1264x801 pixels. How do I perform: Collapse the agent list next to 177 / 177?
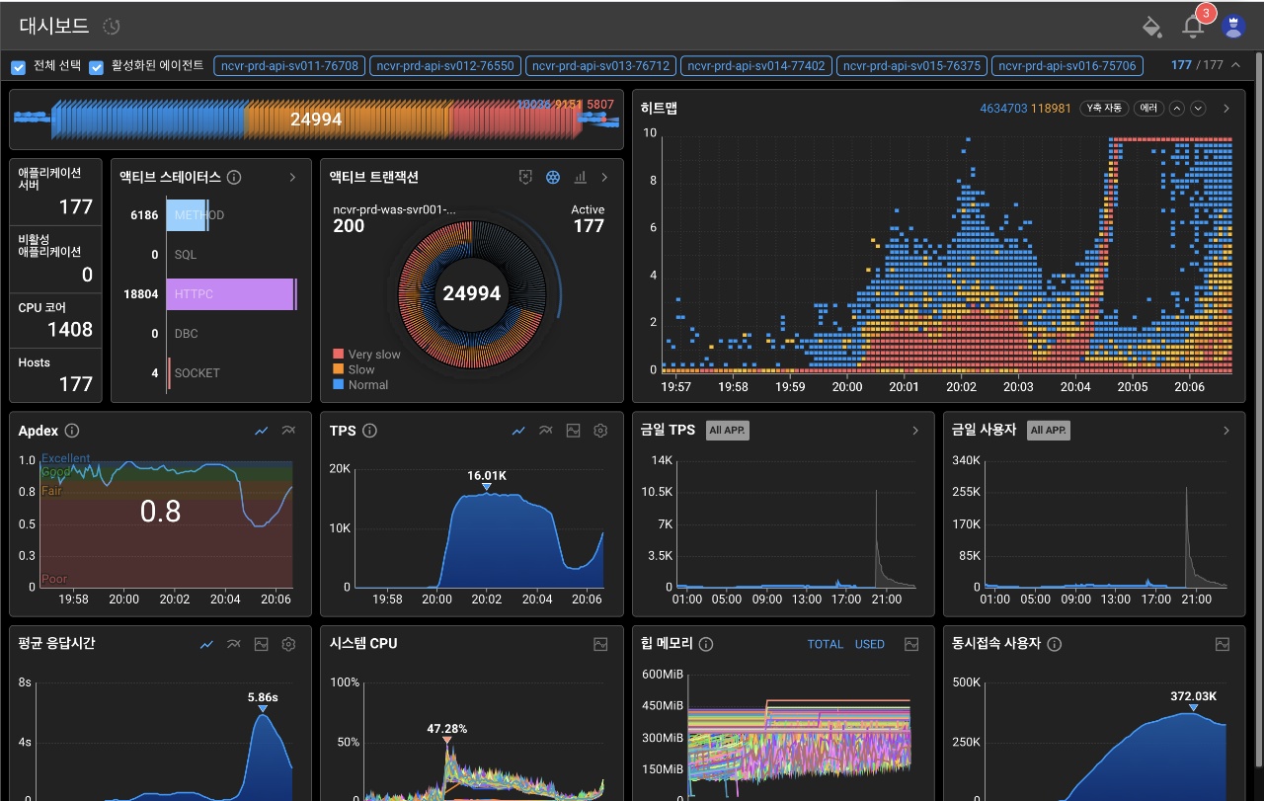(x=1234, y=66)
